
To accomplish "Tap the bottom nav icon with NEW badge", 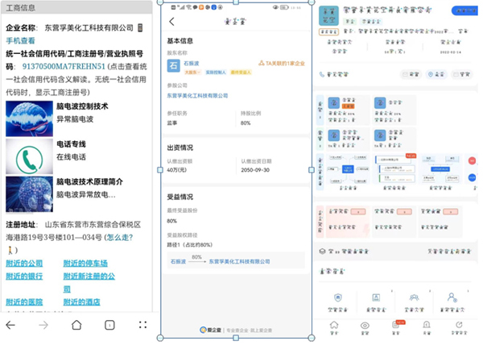I will coord(397,325).
